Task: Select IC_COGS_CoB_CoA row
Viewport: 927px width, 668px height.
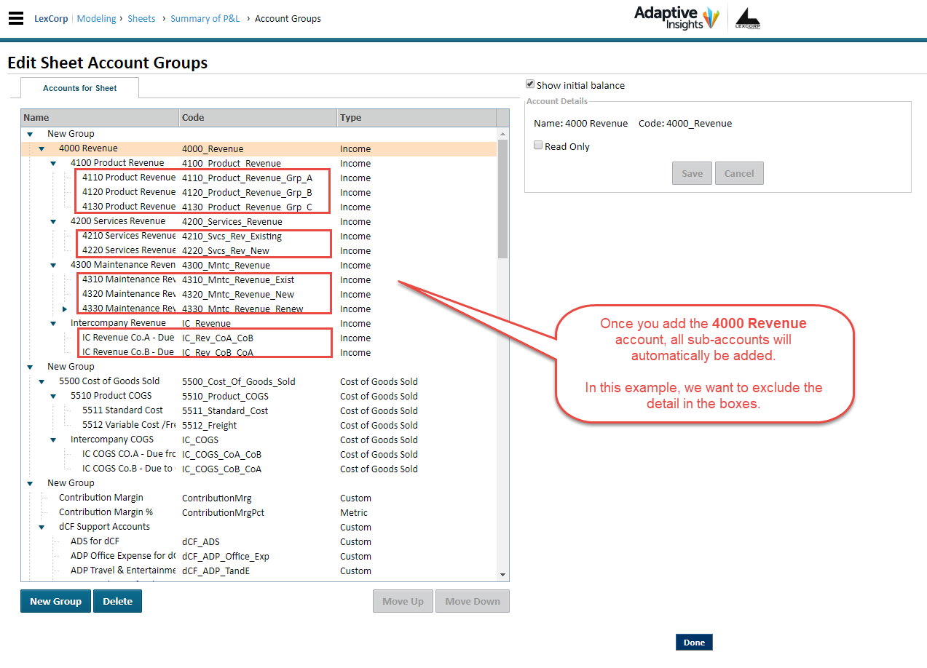Action: point(259,469)
